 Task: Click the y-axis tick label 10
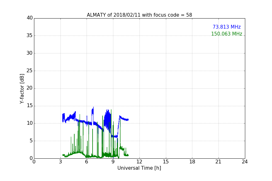[x=30, y=123]
